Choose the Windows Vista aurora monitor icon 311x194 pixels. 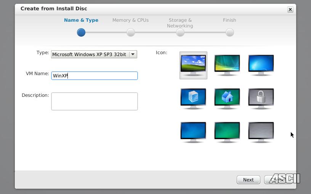click(x=227, y=65)
